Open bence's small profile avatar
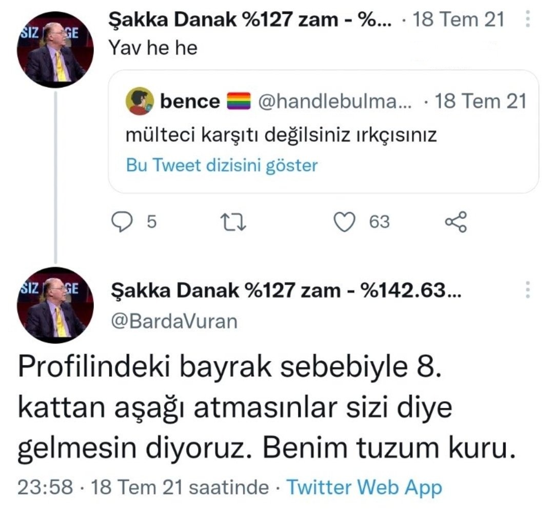 click(x=140, y=101)
